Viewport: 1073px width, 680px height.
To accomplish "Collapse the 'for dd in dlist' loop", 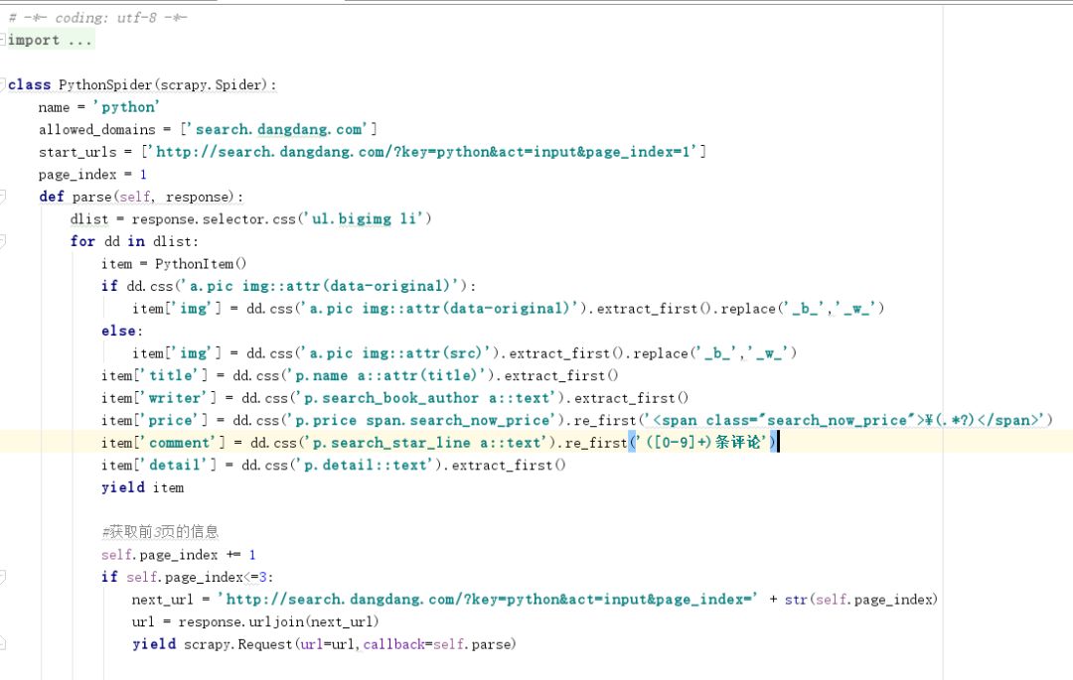I will [3, 241].
